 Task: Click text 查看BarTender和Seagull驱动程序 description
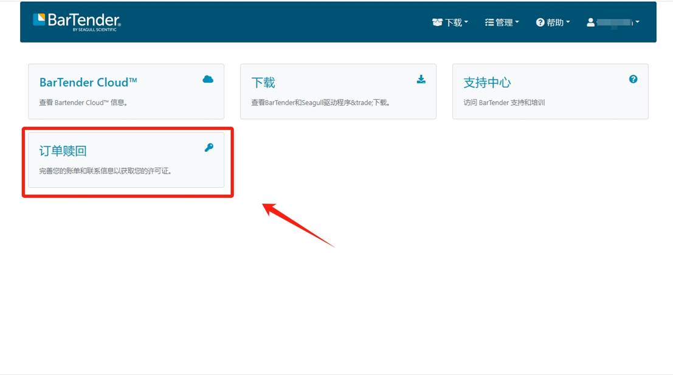[320, 103]
